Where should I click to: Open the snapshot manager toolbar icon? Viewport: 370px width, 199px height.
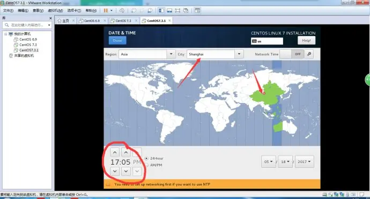[150, 10]
